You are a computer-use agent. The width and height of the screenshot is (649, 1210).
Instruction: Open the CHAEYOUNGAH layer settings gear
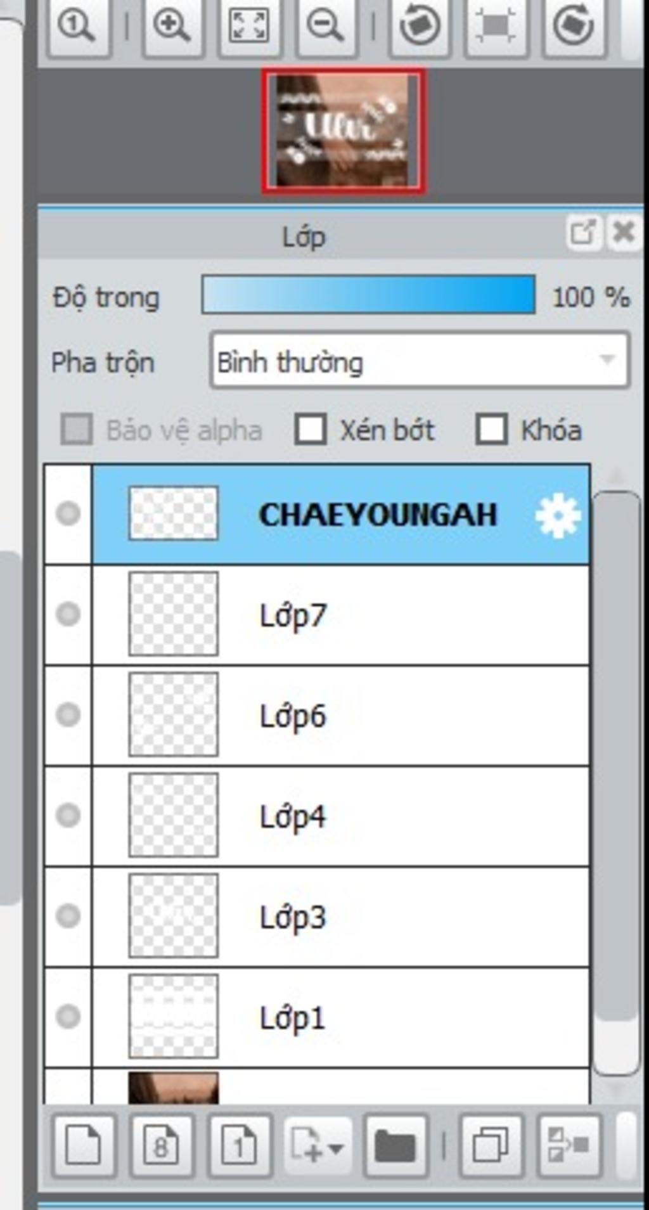point(558,515)
